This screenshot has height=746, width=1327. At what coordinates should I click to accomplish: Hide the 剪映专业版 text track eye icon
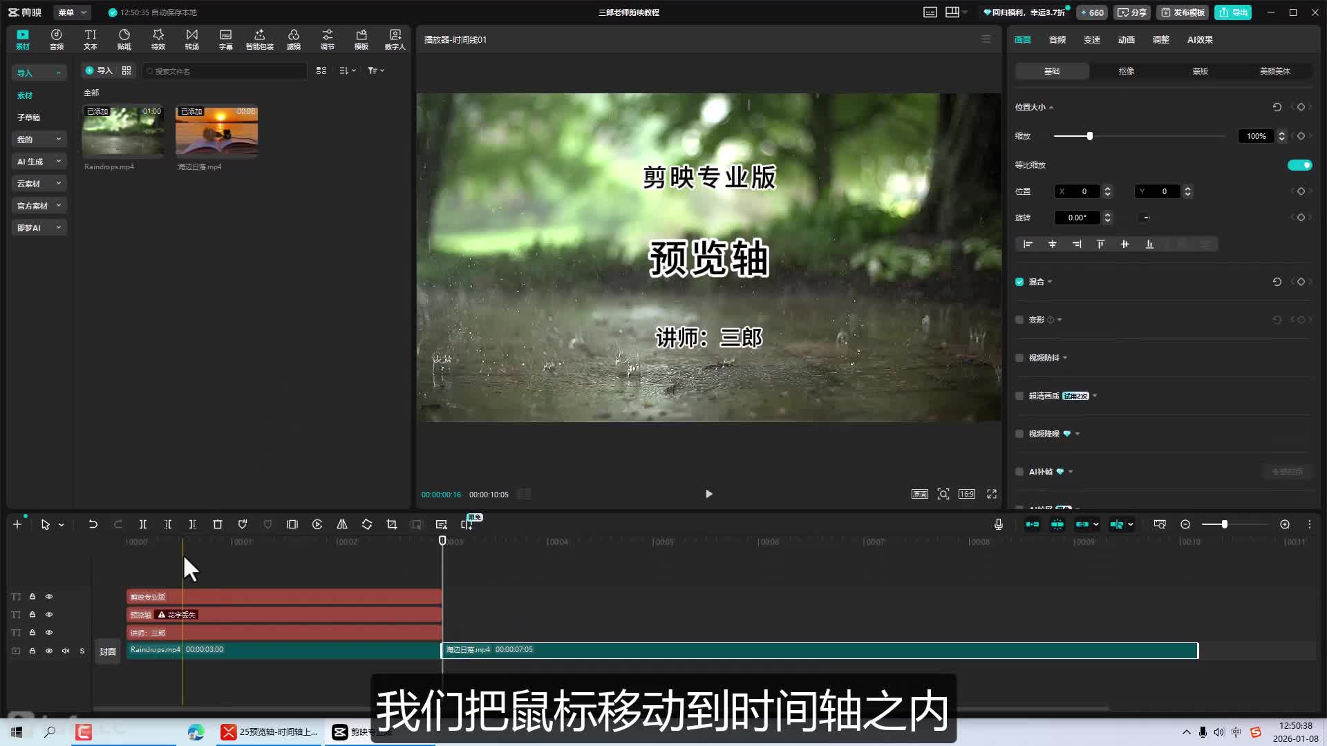49,597
